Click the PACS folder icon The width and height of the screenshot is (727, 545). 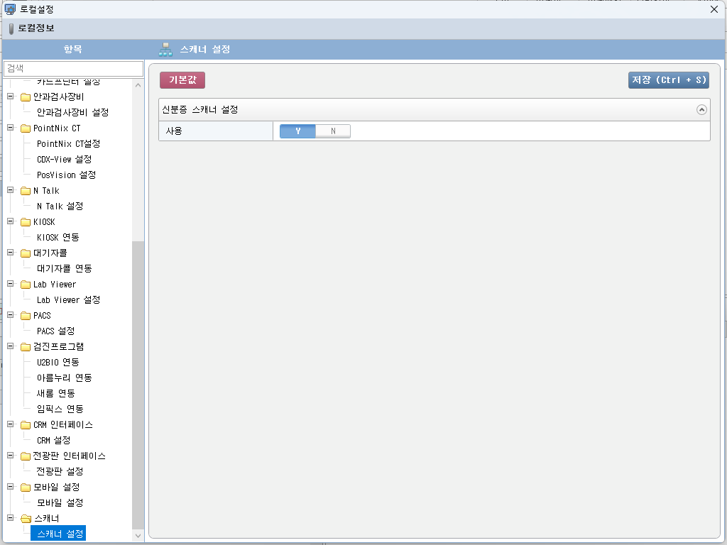(x=26, y=316)
